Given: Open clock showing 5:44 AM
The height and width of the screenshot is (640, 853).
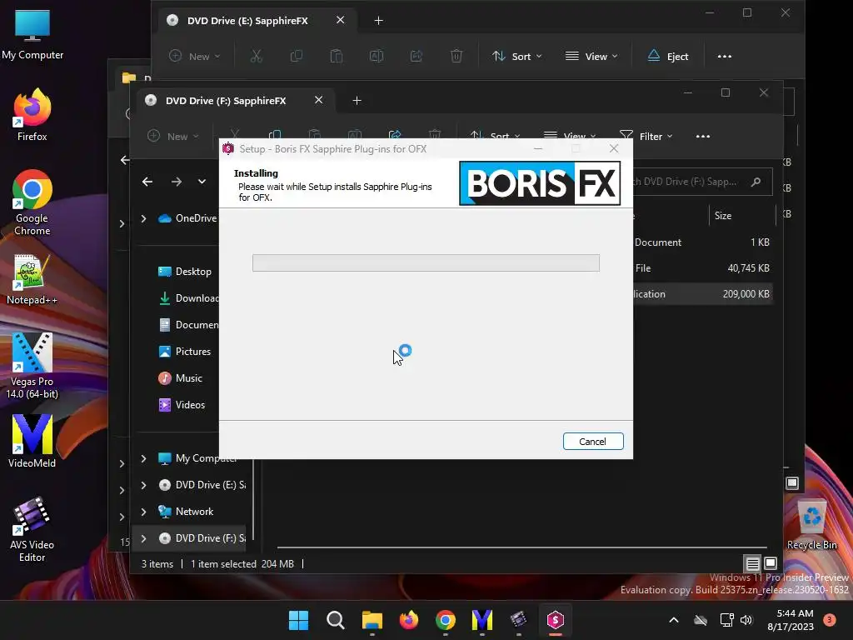Looking at the screenshot, I should click(791, 620).
